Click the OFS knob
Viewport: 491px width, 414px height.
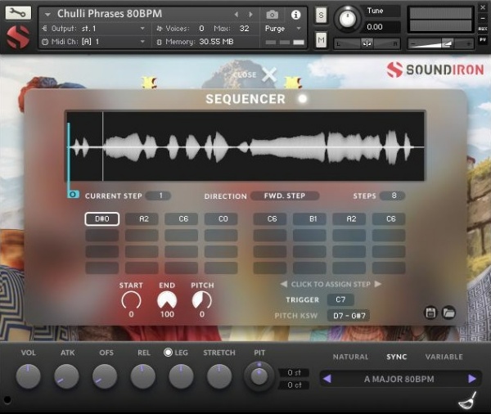pos(105,376)
